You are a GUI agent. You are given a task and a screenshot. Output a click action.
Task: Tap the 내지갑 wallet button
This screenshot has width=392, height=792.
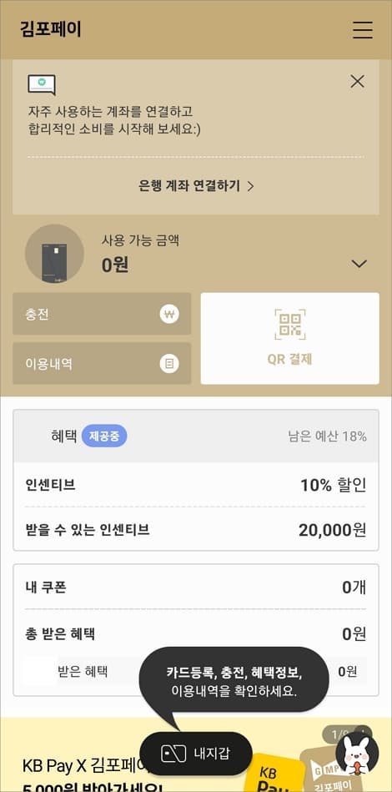196,754
